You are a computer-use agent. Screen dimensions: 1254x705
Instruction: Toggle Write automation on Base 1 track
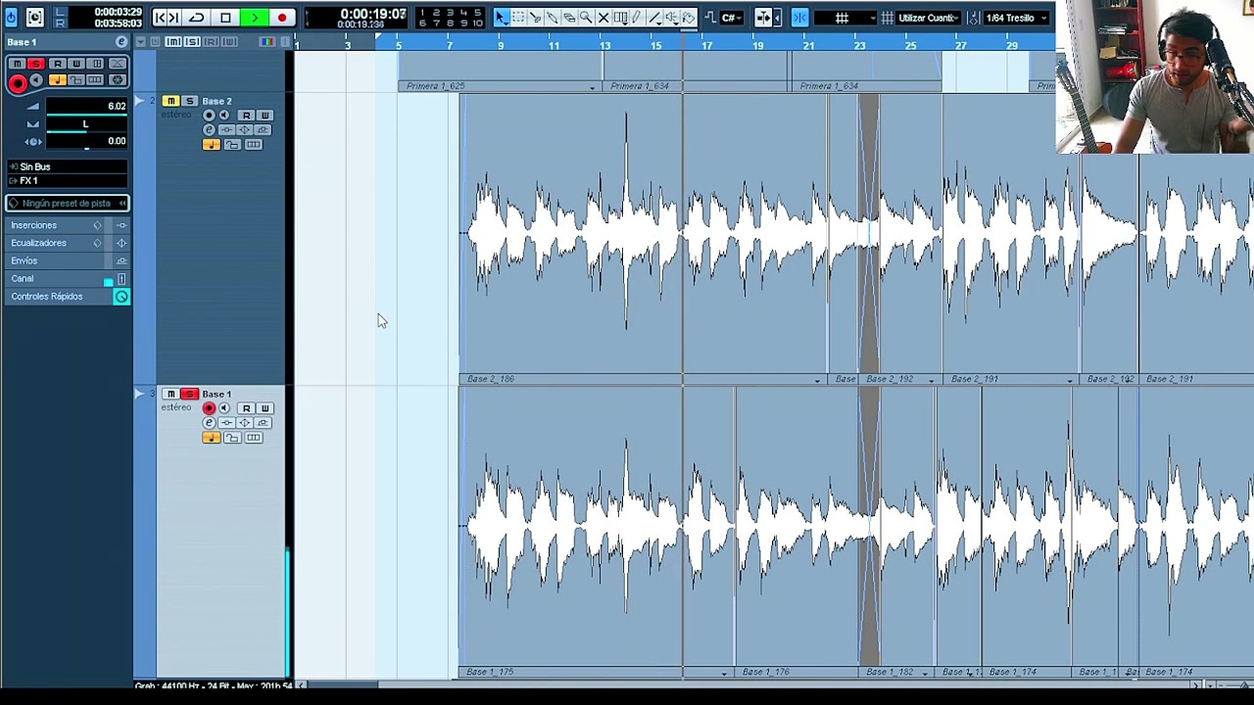(x=265, y=408)
